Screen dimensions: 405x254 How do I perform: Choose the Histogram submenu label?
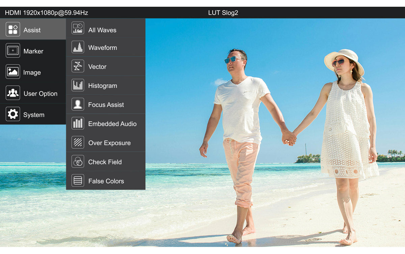click(x=103, y=86)
